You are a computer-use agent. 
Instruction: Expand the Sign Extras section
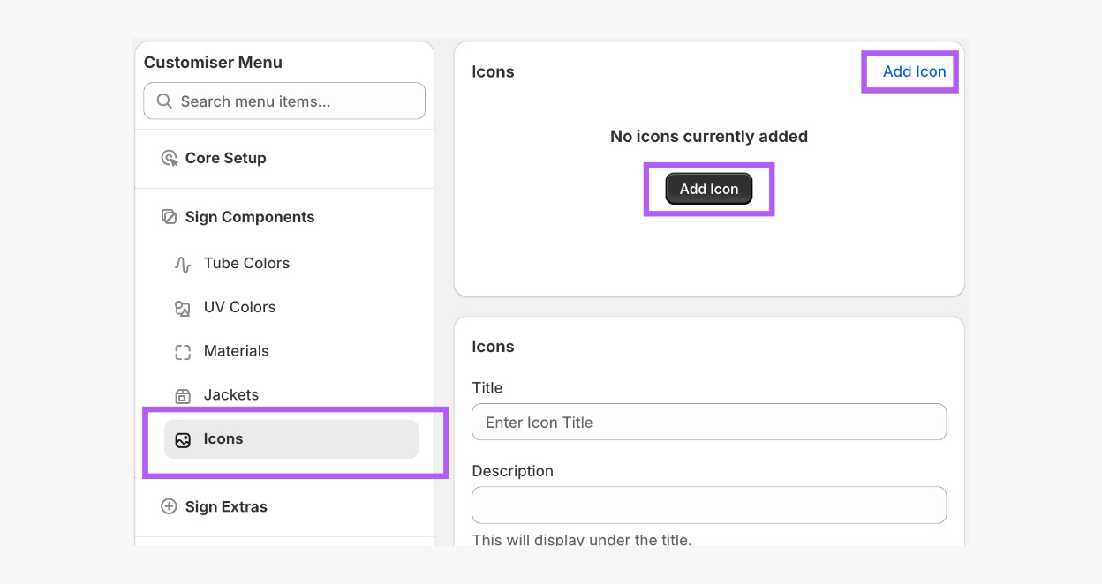(x=226, y=506)
